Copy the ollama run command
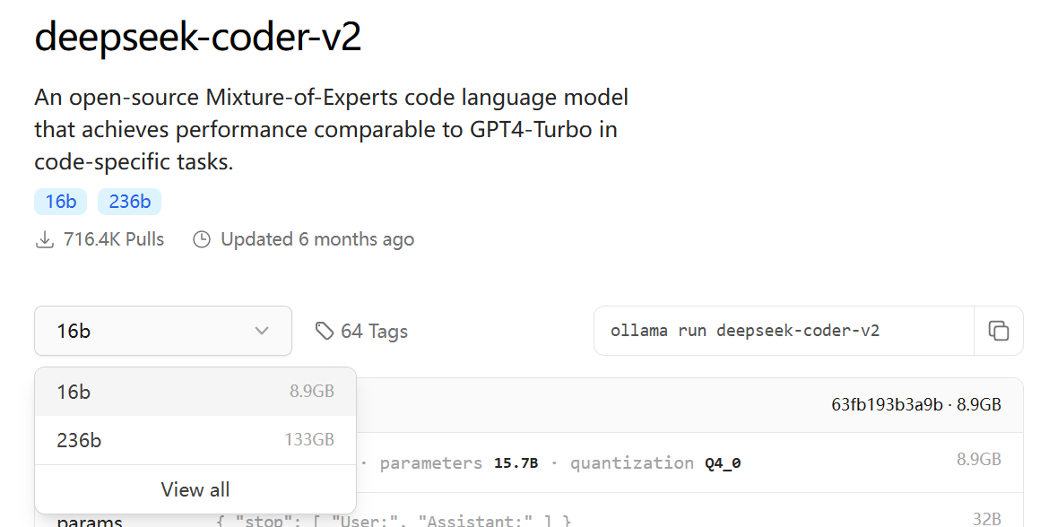 click(x=998, y=331)
